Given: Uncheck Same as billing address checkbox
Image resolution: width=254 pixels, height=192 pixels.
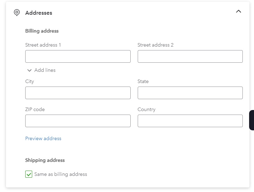Looking at the screenshot, I should [x=29, y=174].
